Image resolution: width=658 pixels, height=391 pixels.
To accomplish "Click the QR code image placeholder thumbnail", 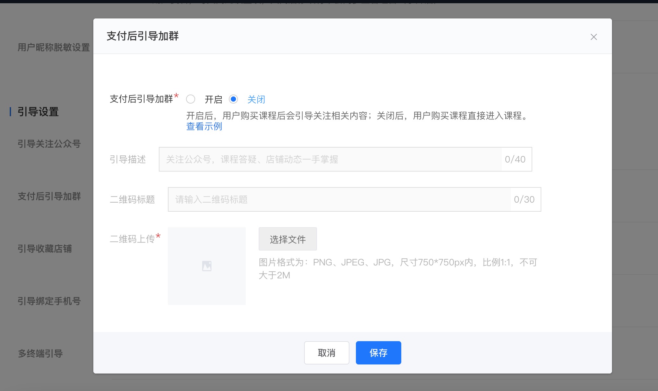I will [207, 266].
